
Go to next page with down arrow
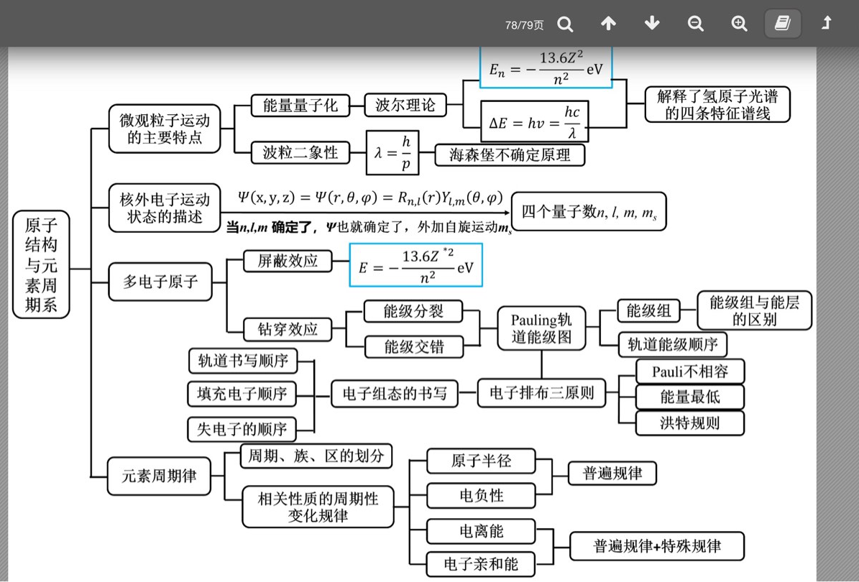652,24
